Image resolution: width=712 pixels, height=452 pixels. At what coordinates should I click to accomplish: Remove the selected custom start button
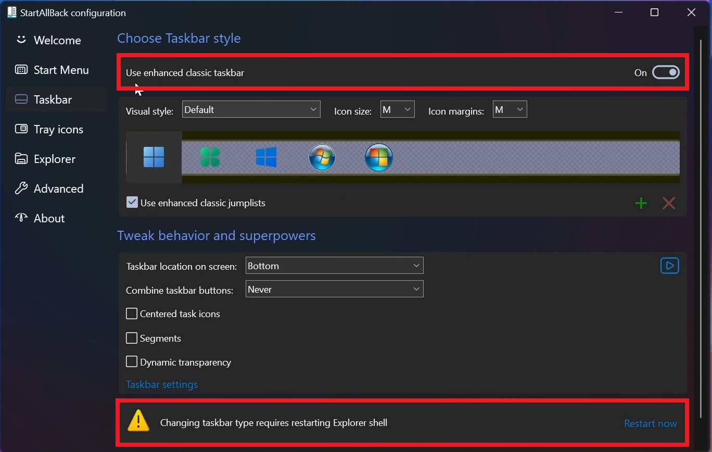click(x=669, y=203)
